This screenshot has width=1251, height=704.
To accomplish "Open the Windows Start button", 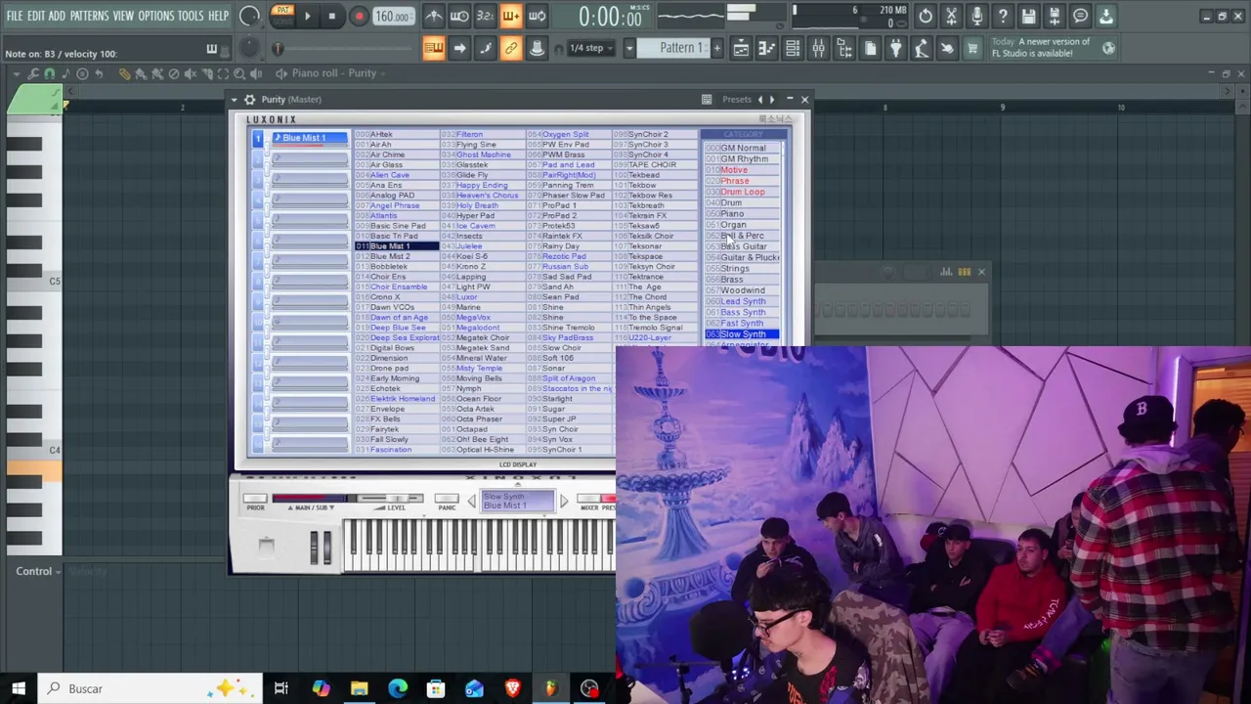I will pos(19,688).
